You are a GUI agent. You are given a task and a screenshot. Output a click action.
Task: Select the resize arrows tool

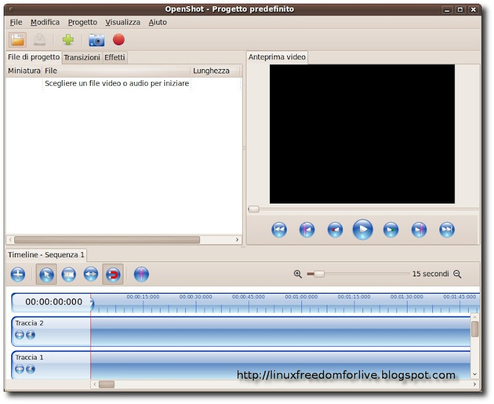[91, 274]
